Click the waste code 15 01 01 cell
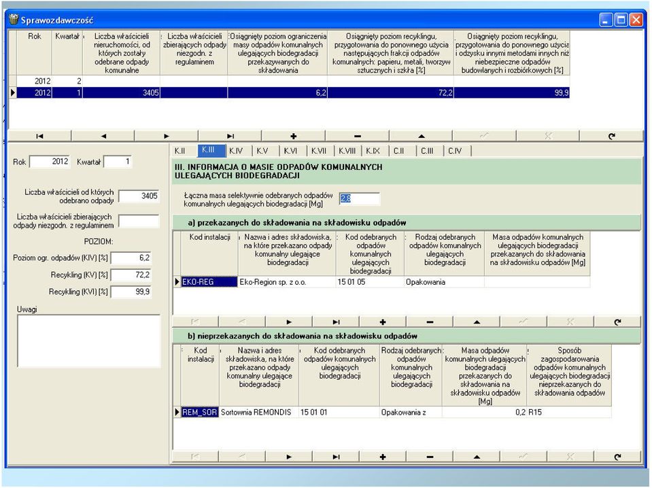Screen dimensions: 652x488 coord(339,413)
